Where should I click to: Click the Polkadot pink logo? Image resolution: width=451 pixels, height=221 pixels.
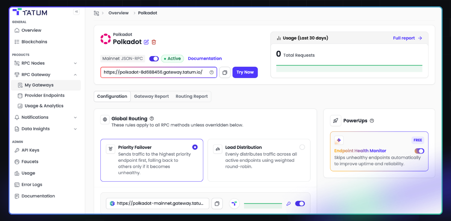click(x=106, y=39)
